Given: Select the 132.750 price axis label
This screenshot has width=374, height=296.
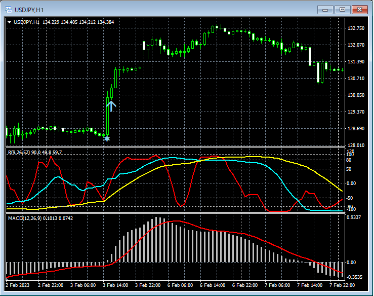Looking at the screenshot, I should 357,28.
